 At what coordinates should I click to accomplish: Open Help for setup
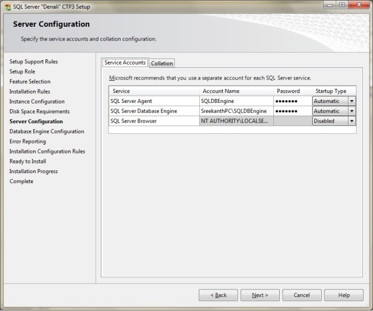343,295
